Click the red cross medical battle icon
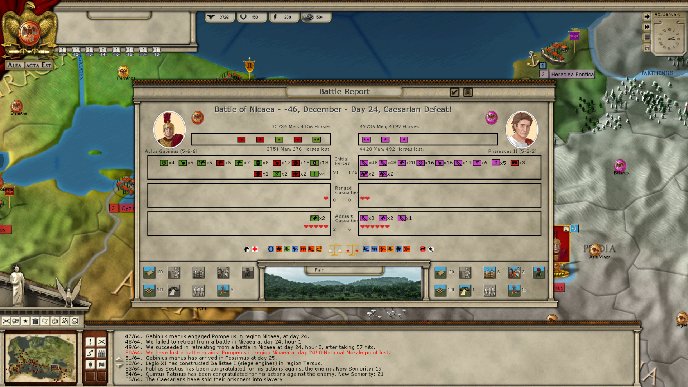 [x=255, y=249]
